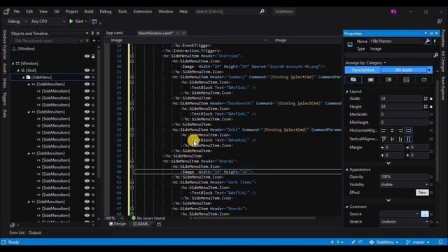The width and height of the screenshot is (448, 252).
Task: Set Width to Auto icon
Action: (x=426, y=99)
